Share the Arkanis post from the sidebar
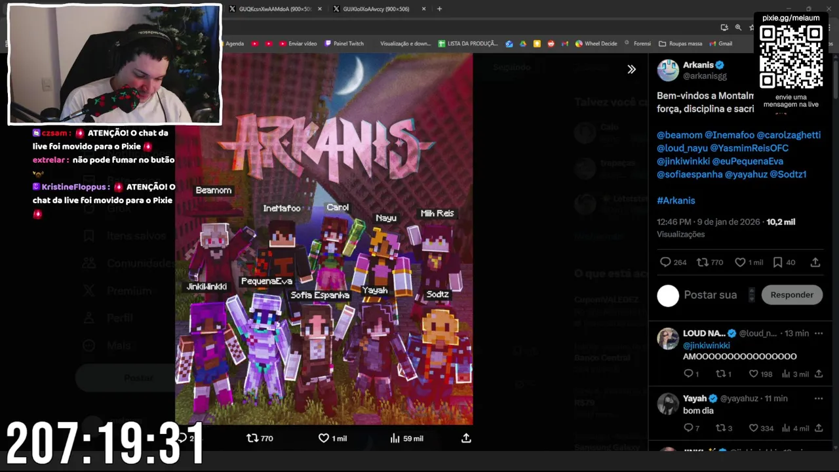This screenshot has height=472, width=839. coord(815,262)
